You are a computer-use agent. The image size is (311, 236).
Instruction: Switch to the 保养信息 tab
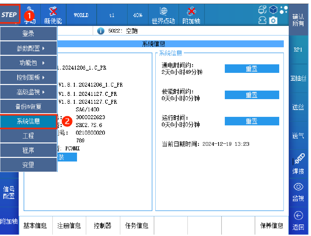tap(271, 225)
